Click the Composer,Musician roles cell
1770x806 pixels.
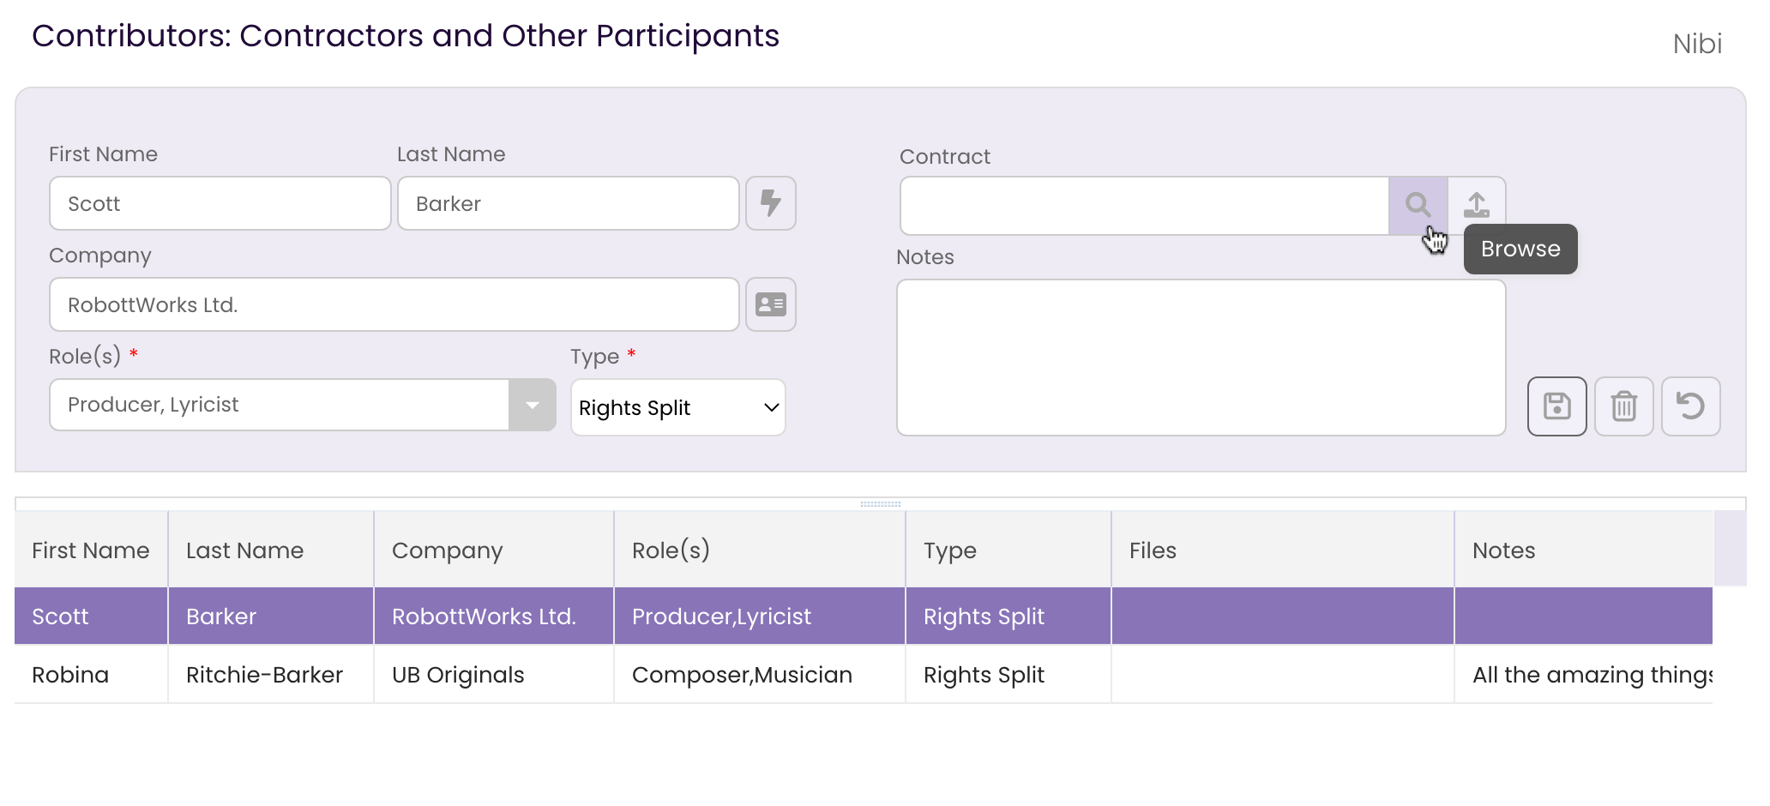point(760,674)
